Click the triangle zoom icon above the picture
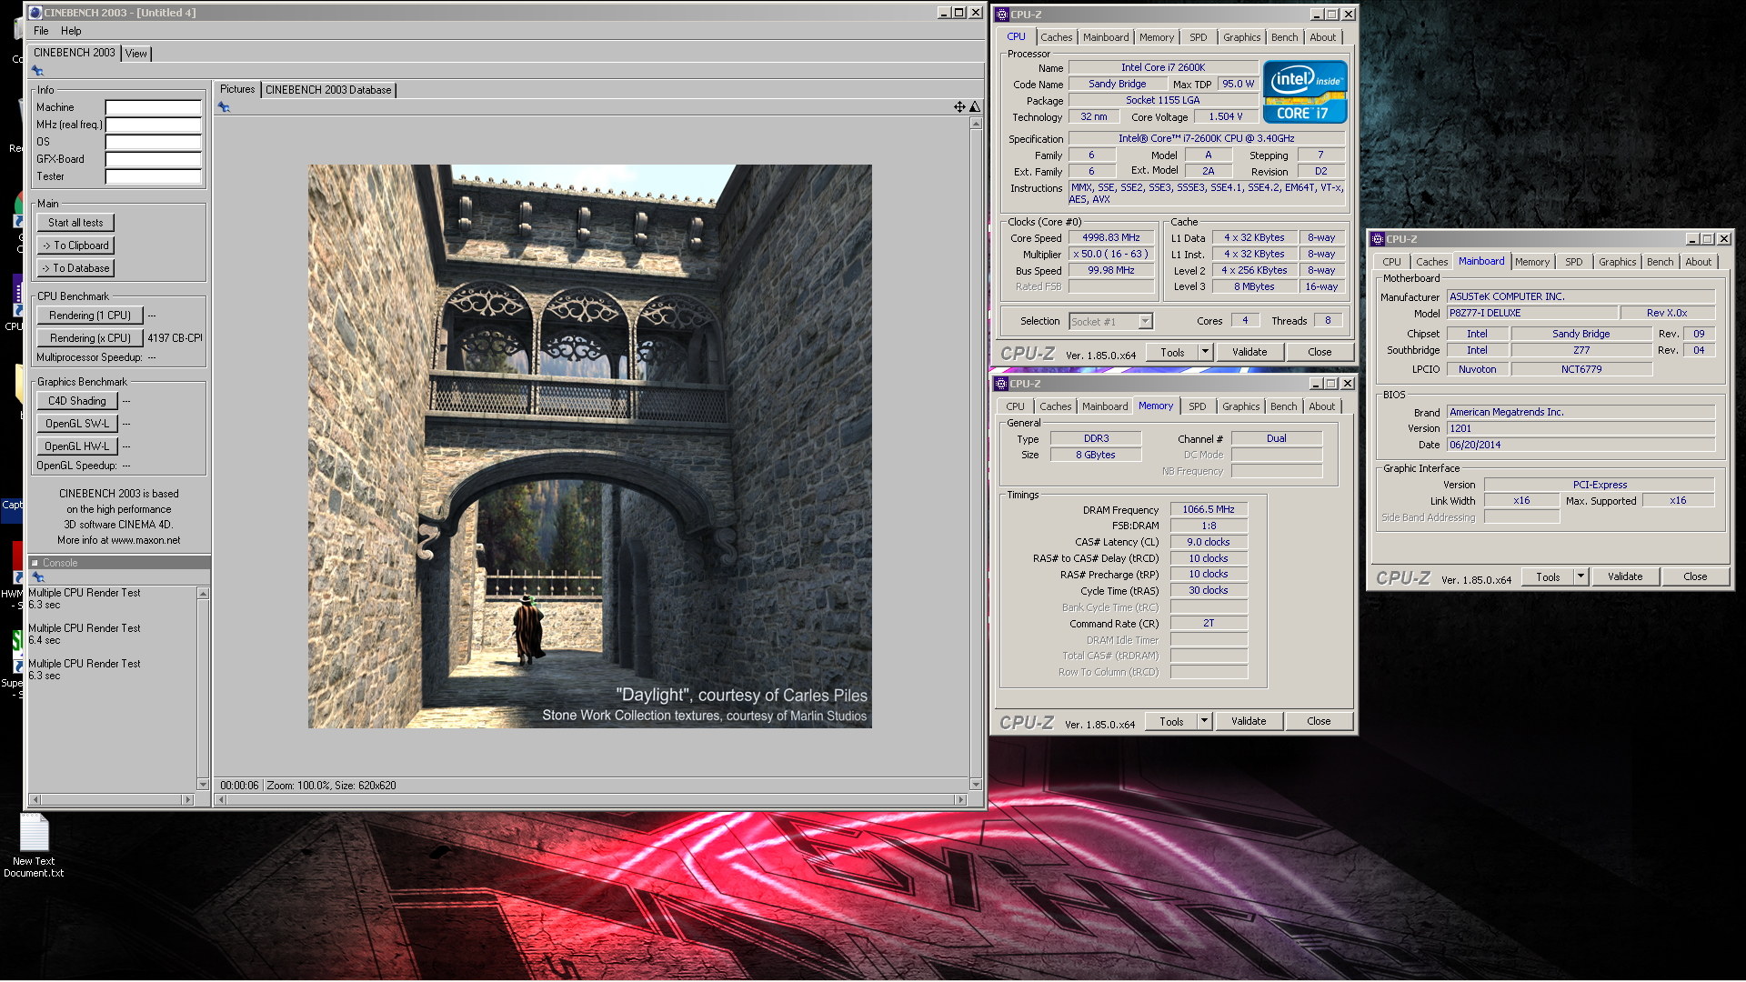1746x982 pixels. tap(975, 107)
